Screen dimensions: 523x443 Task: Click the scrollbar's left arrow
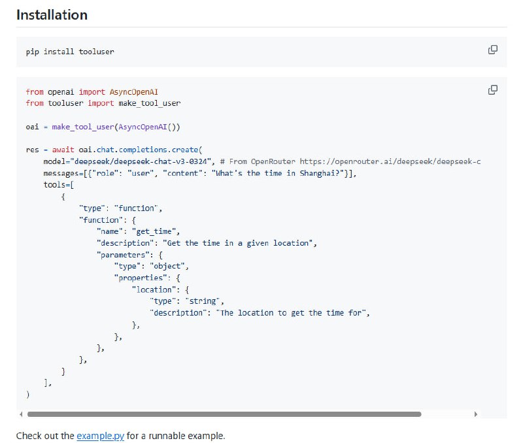point(20,414)
